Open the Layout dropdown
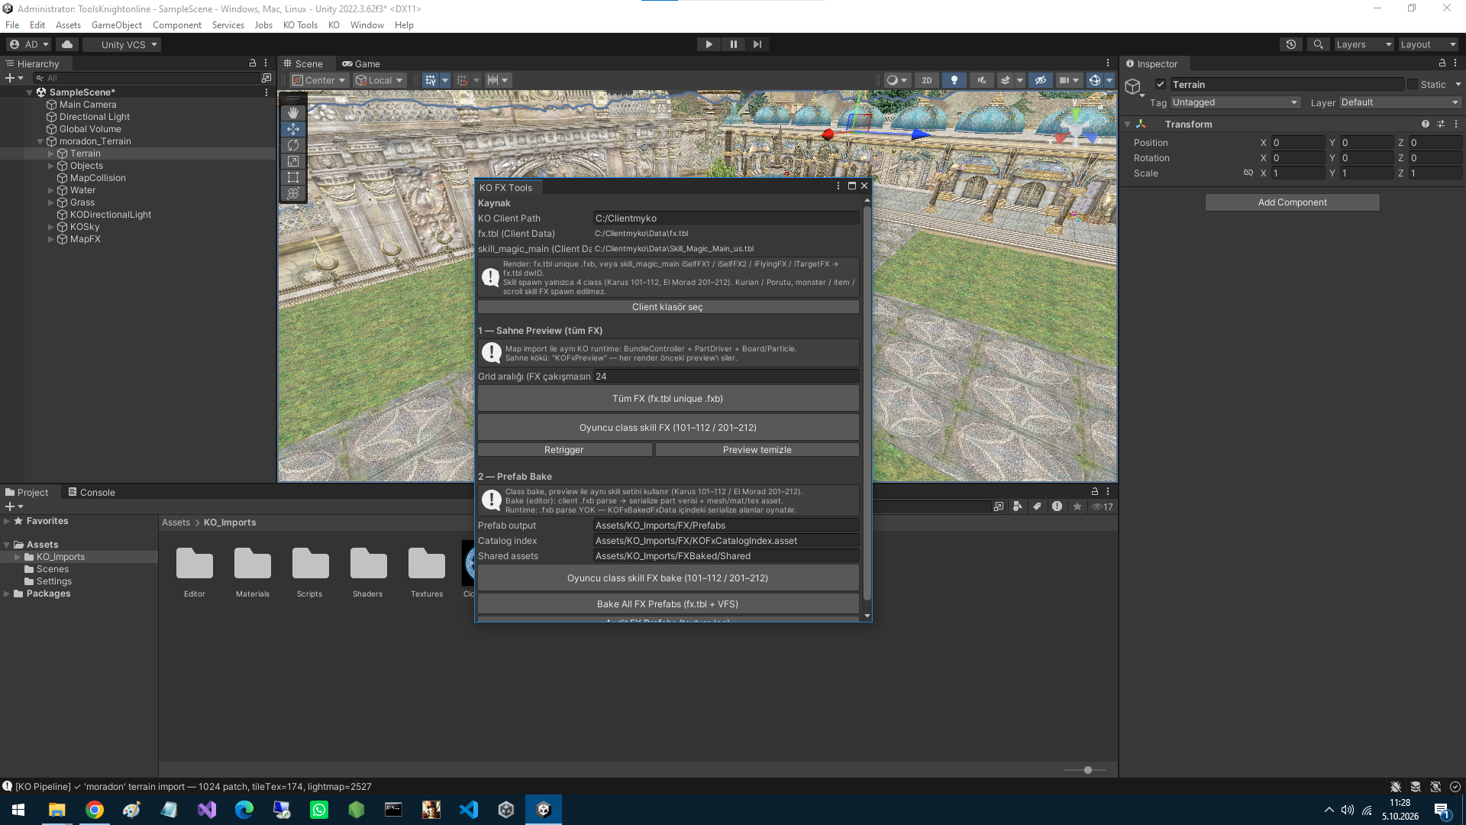Viewport: 1466px width, 825px height. click(1428, 44)
